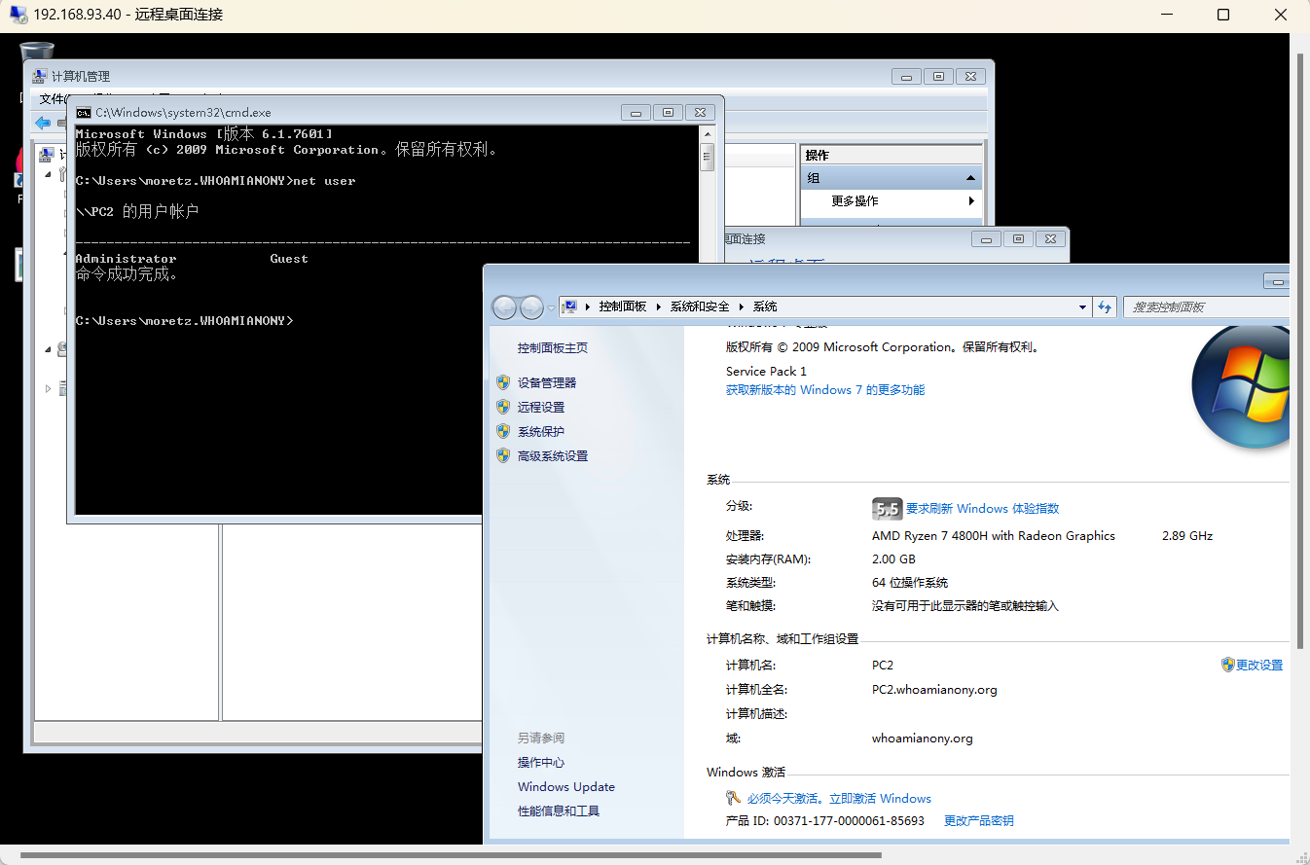Screen dimensions: 1310x865
Task: Click the shield icon next to 远程设置
Action: pyautogui.click(x=503, y=407)
